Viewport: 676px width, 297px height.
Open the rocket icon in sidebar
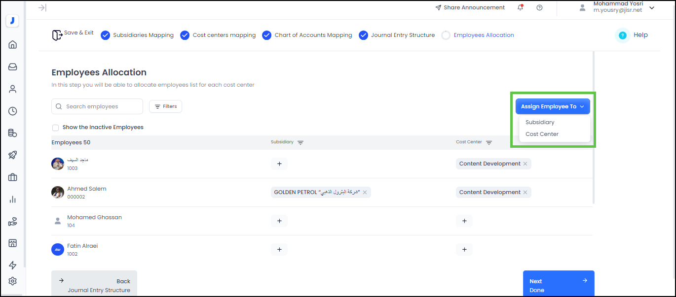13,155
